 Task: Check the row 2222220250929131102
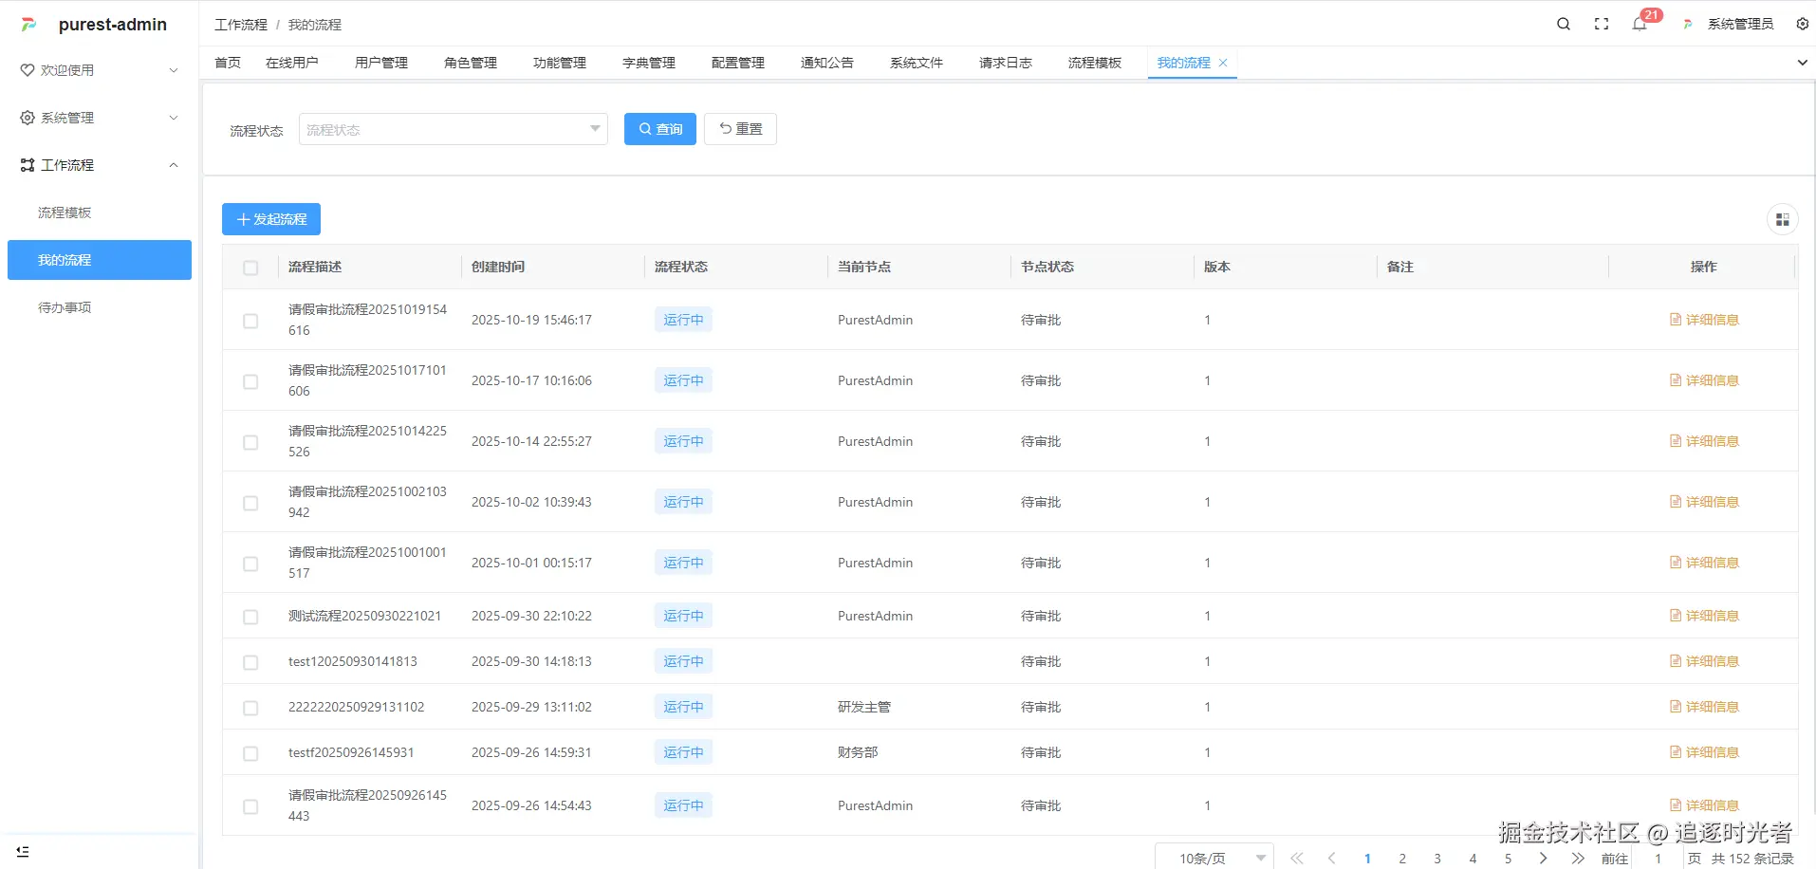click(250, 708)
